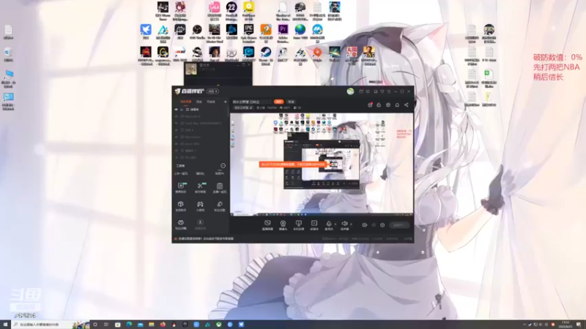This screenshot has width=586, height=329.
Task: Click OBS Studio desktop shortcut
Action: [x=197, y=33]
